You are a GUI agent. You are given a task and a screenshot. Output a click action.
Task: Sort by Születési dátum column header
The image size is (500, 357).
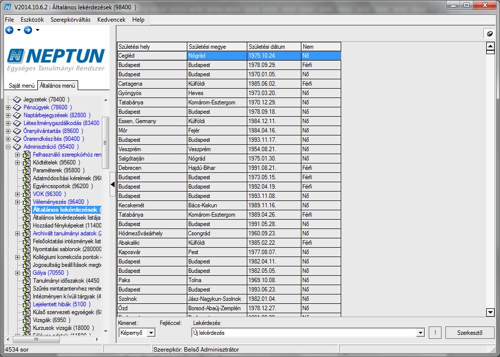coord(274,47)
